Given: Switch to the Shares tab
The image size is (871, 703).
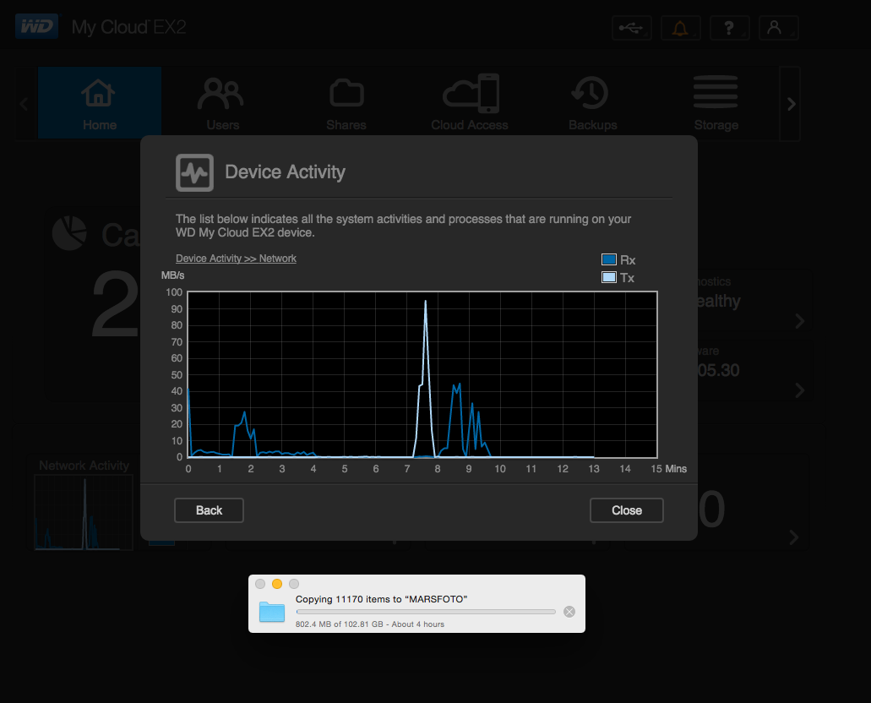Looking at the screenshot, I should [346, 103].
